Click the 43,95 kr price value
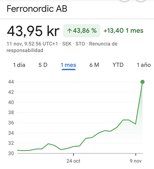This screenshot has height=169, width=154. click(x=33, y=31)
